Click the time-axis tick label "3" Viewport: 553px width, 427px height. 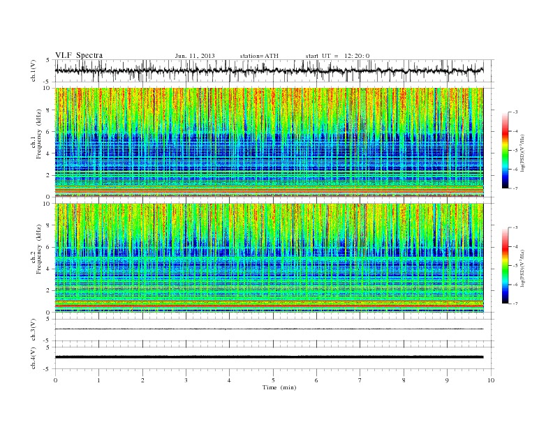(186, 380)
